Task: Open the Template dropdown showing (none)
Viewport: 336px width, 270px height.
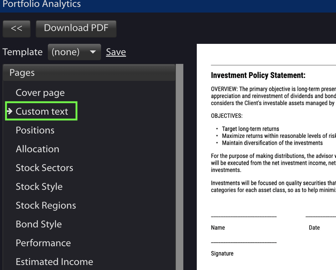Action: (74, 52)
